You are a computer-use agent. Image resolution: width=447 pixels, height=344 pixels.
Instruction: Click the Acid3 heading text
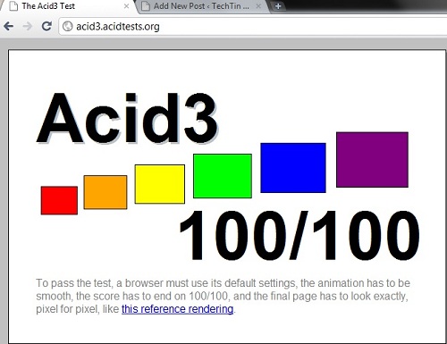tap(128, 119)
